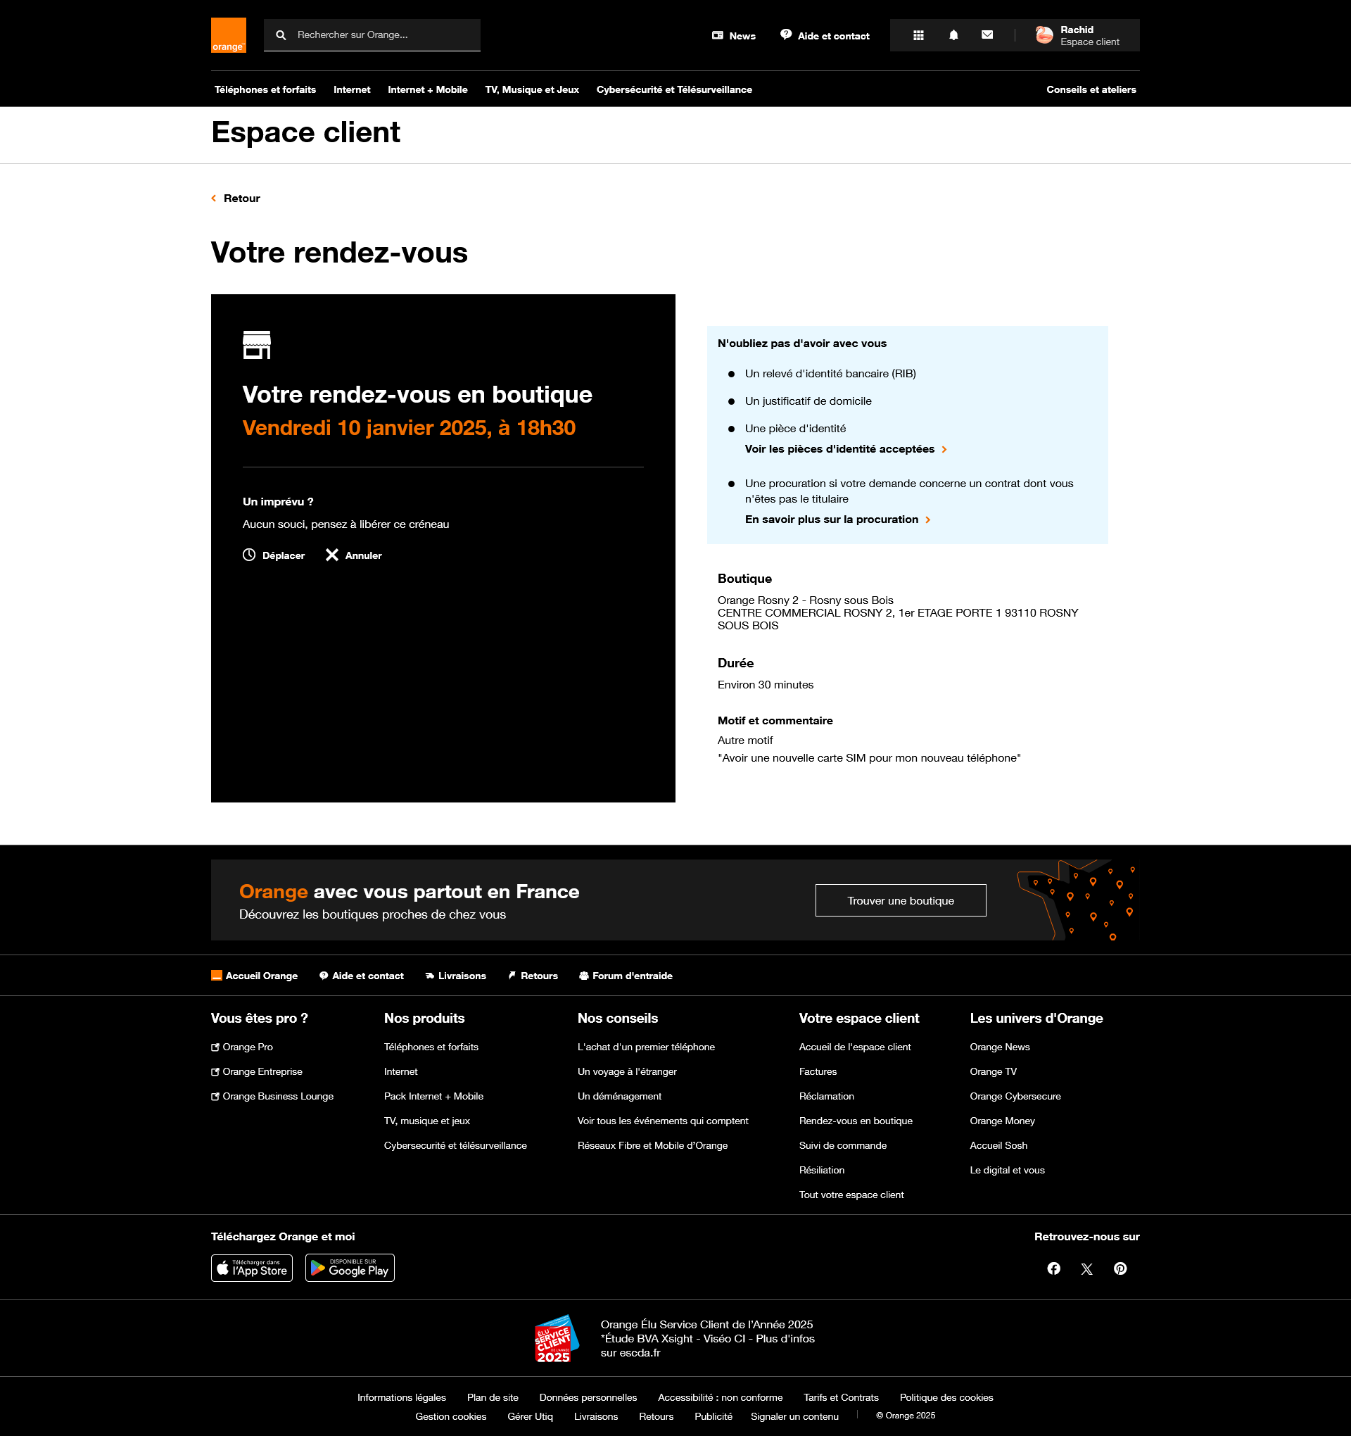Open the apps grid icon
Image resolution: width=1351 pixels, height=1436 pixels.
tap(918, 35)
